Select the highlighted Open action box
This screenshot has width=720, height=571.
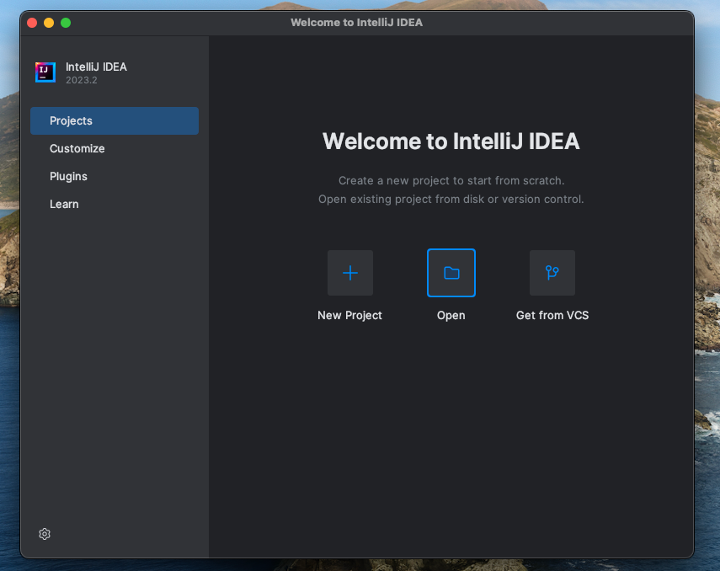[451, 272]
